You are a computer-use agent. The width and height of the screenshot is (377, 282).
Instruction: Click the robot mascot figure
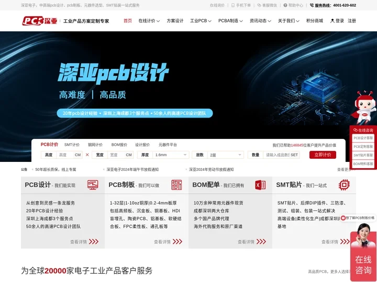[364, 107]
